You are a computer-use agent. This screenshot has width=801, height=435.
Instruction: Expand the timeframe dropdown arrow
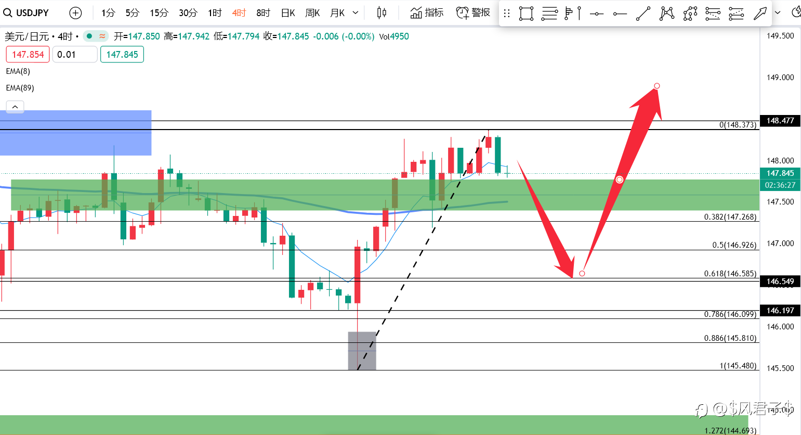356,12
